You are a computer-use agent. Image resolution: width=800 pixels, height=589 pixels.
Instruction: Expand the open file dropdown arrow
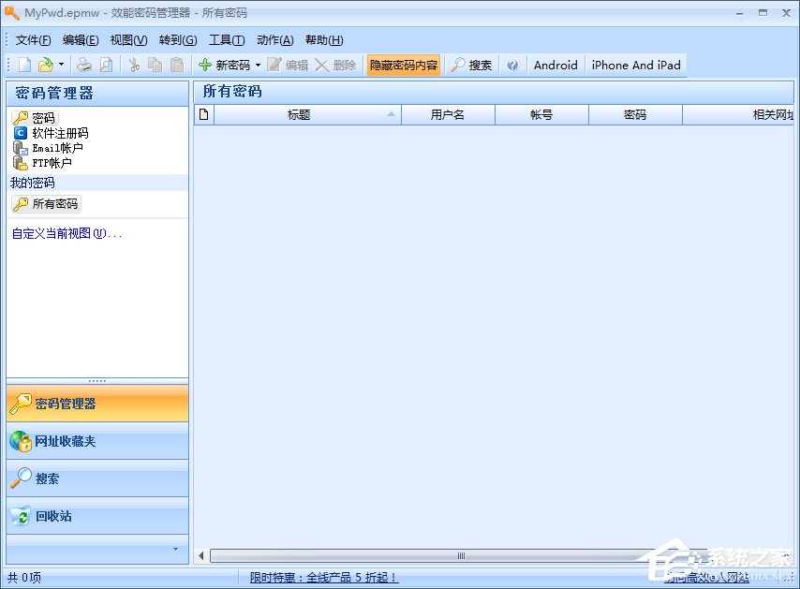coord(61,65)
